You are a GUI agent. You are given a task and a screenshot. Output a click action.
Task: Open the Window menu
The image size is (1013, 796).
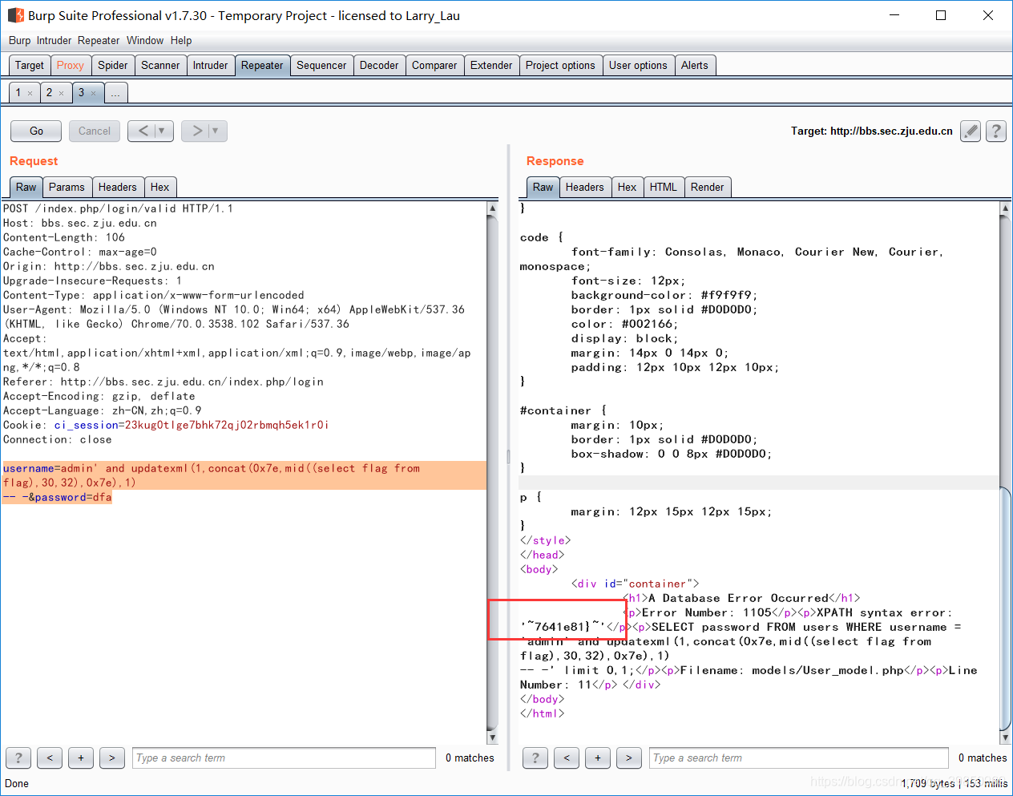coord(145,40)
